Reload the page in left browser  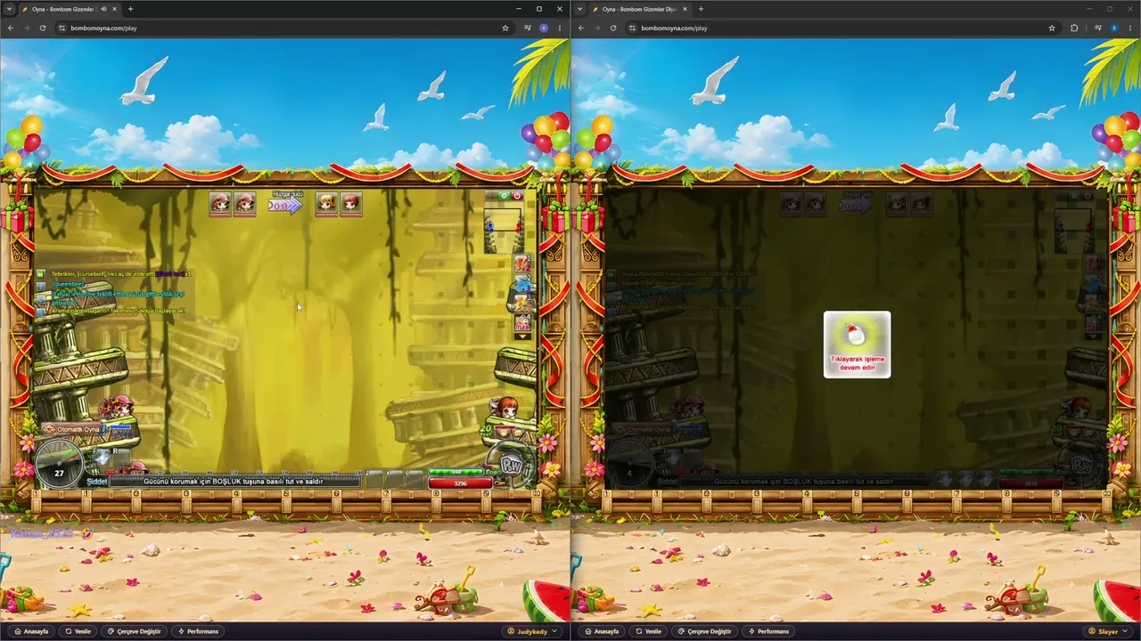(x=43, y=28)
